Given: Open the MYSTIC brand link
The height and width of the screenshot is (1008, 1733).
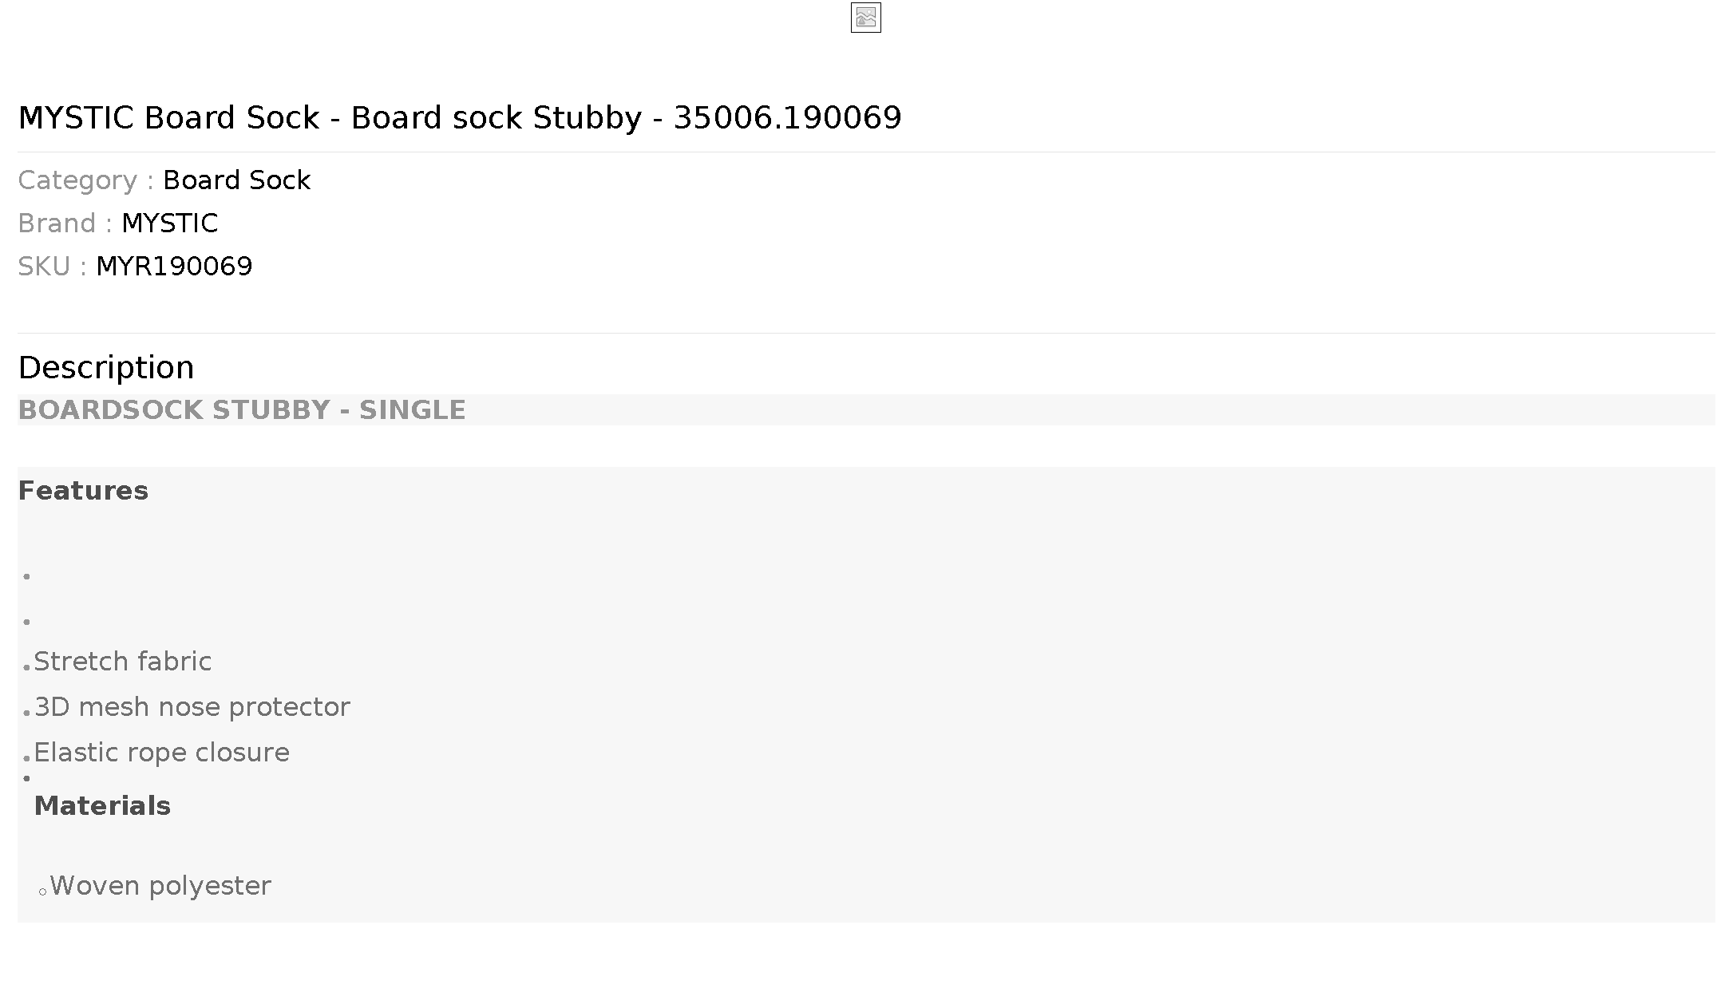Looking at the screenshot, I should pos(169,223).
